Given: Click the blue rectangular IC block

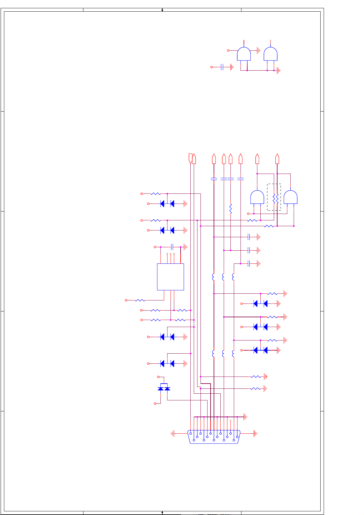Looking at the screenshot, I should coord(171,277).
